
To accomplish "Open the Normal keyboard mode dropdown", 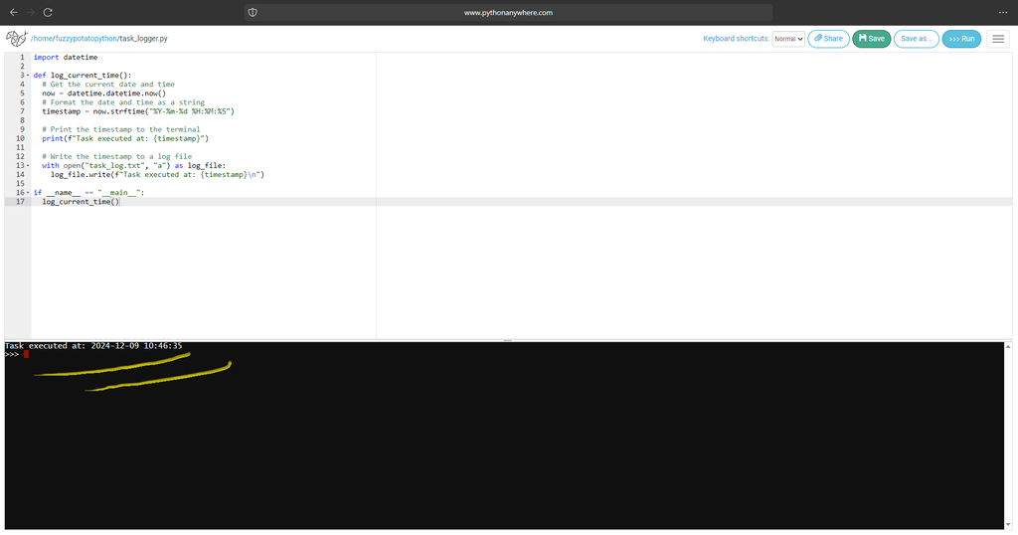I will coord(788,39).
